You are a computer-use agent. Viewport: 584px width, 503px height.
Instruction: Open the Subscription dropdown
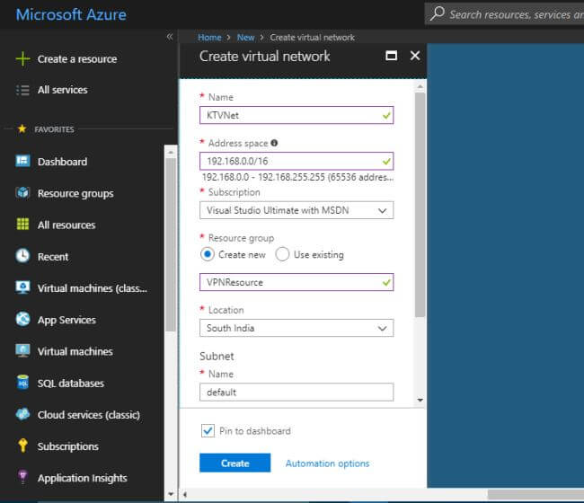point(296,210)
